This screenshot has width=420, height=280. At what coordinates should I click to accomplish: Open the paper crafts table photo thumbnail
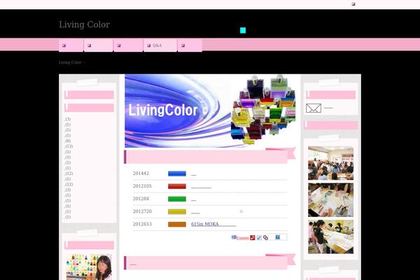330,200
